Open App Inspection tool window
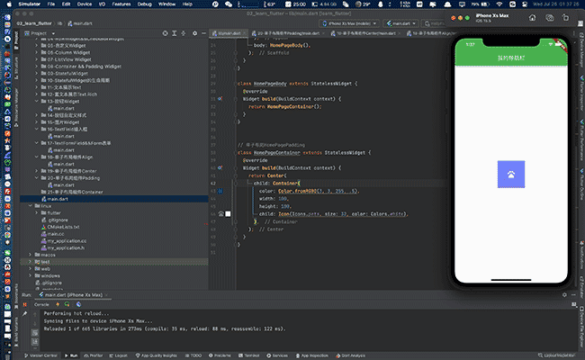Image resolution: width=585 pixels, height=360 pixels. [x=312, y=355]
